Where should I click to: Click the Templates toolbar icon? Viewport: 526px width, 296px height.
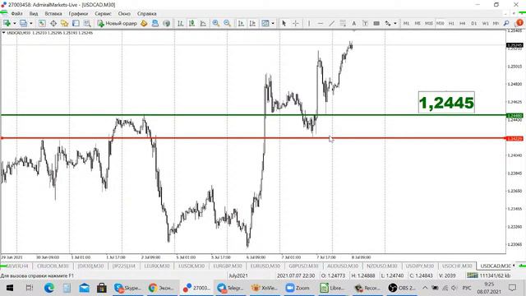click(265, 23)
